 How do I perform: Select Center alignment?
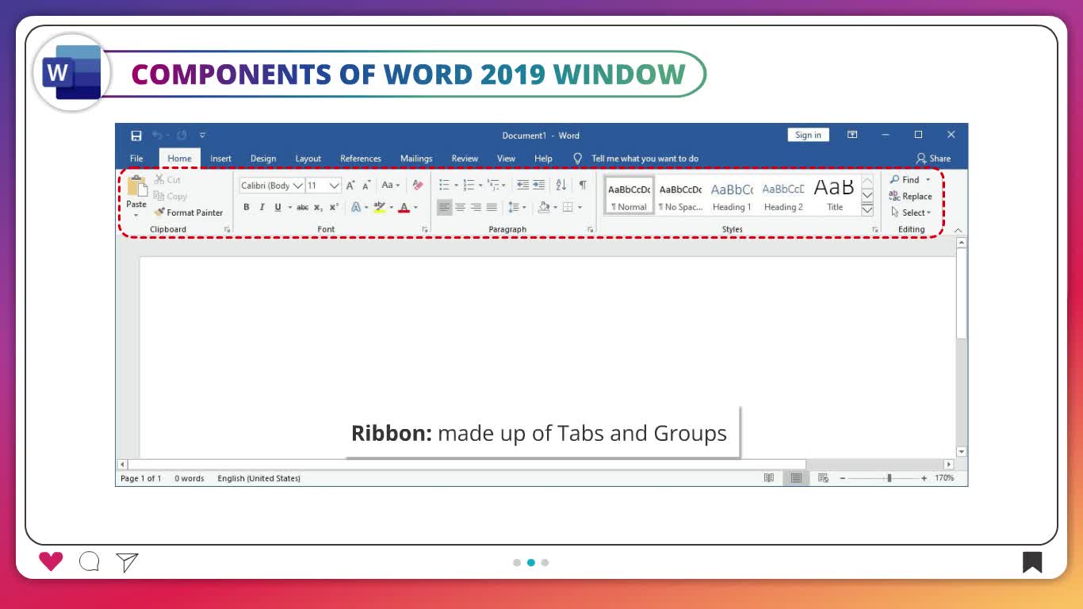click(460, 208)
